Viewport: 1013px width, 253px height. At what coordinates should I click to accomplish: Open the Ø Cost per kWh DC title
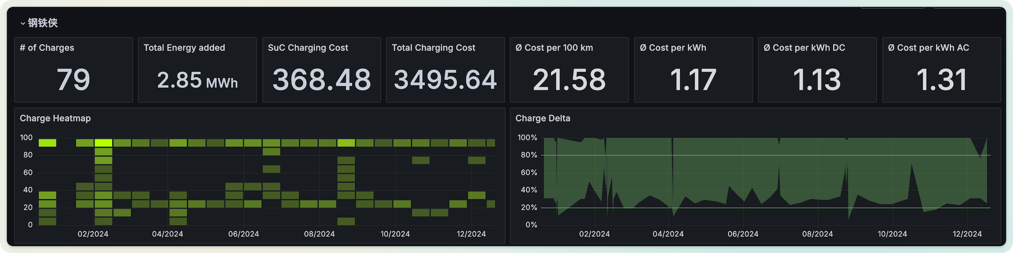pos(804,48)
